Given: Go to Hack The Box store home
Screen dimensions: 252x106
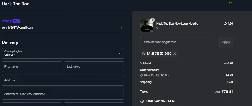Looking at the screenshot, I should click(x=15, y=4).
